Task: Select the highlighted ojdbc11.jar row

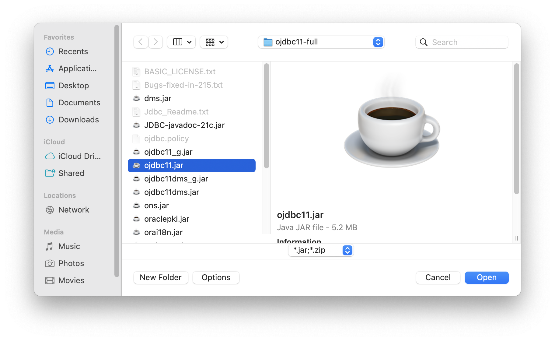Action: coord(192,165)
